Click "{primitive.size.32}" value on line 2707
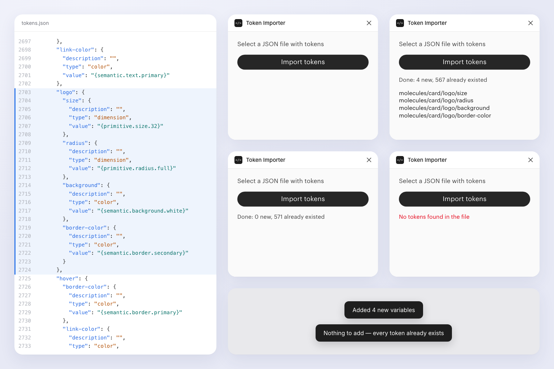 click(x=130, y=126)
